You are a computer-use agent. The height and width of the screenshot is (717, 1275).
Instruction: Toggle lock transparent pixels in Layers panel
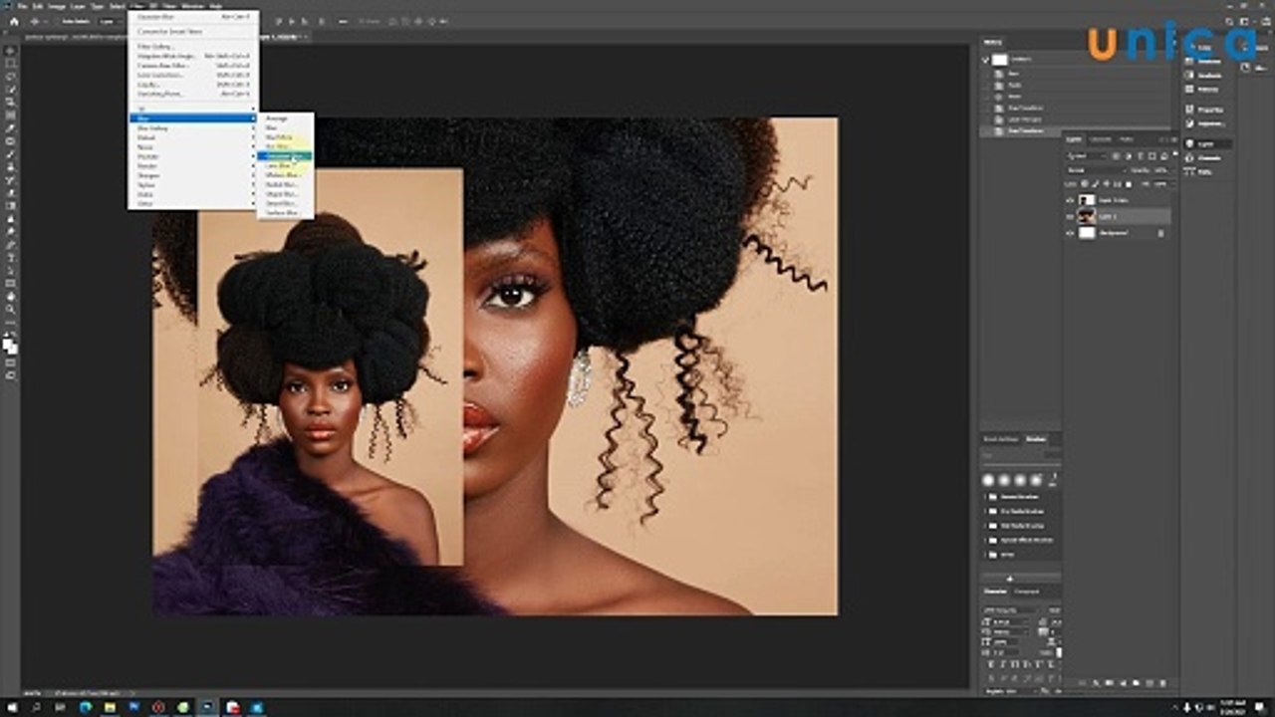tap(1085, 183)
